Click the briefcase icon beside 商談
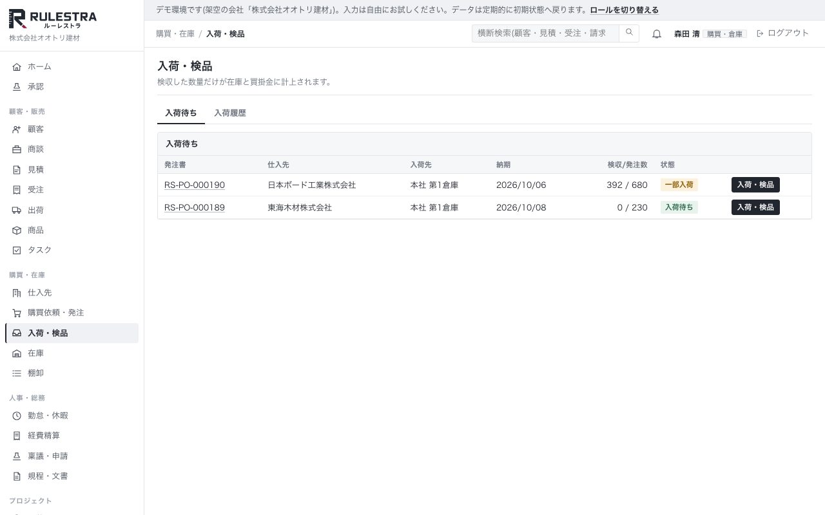 (x=17, y=149)
